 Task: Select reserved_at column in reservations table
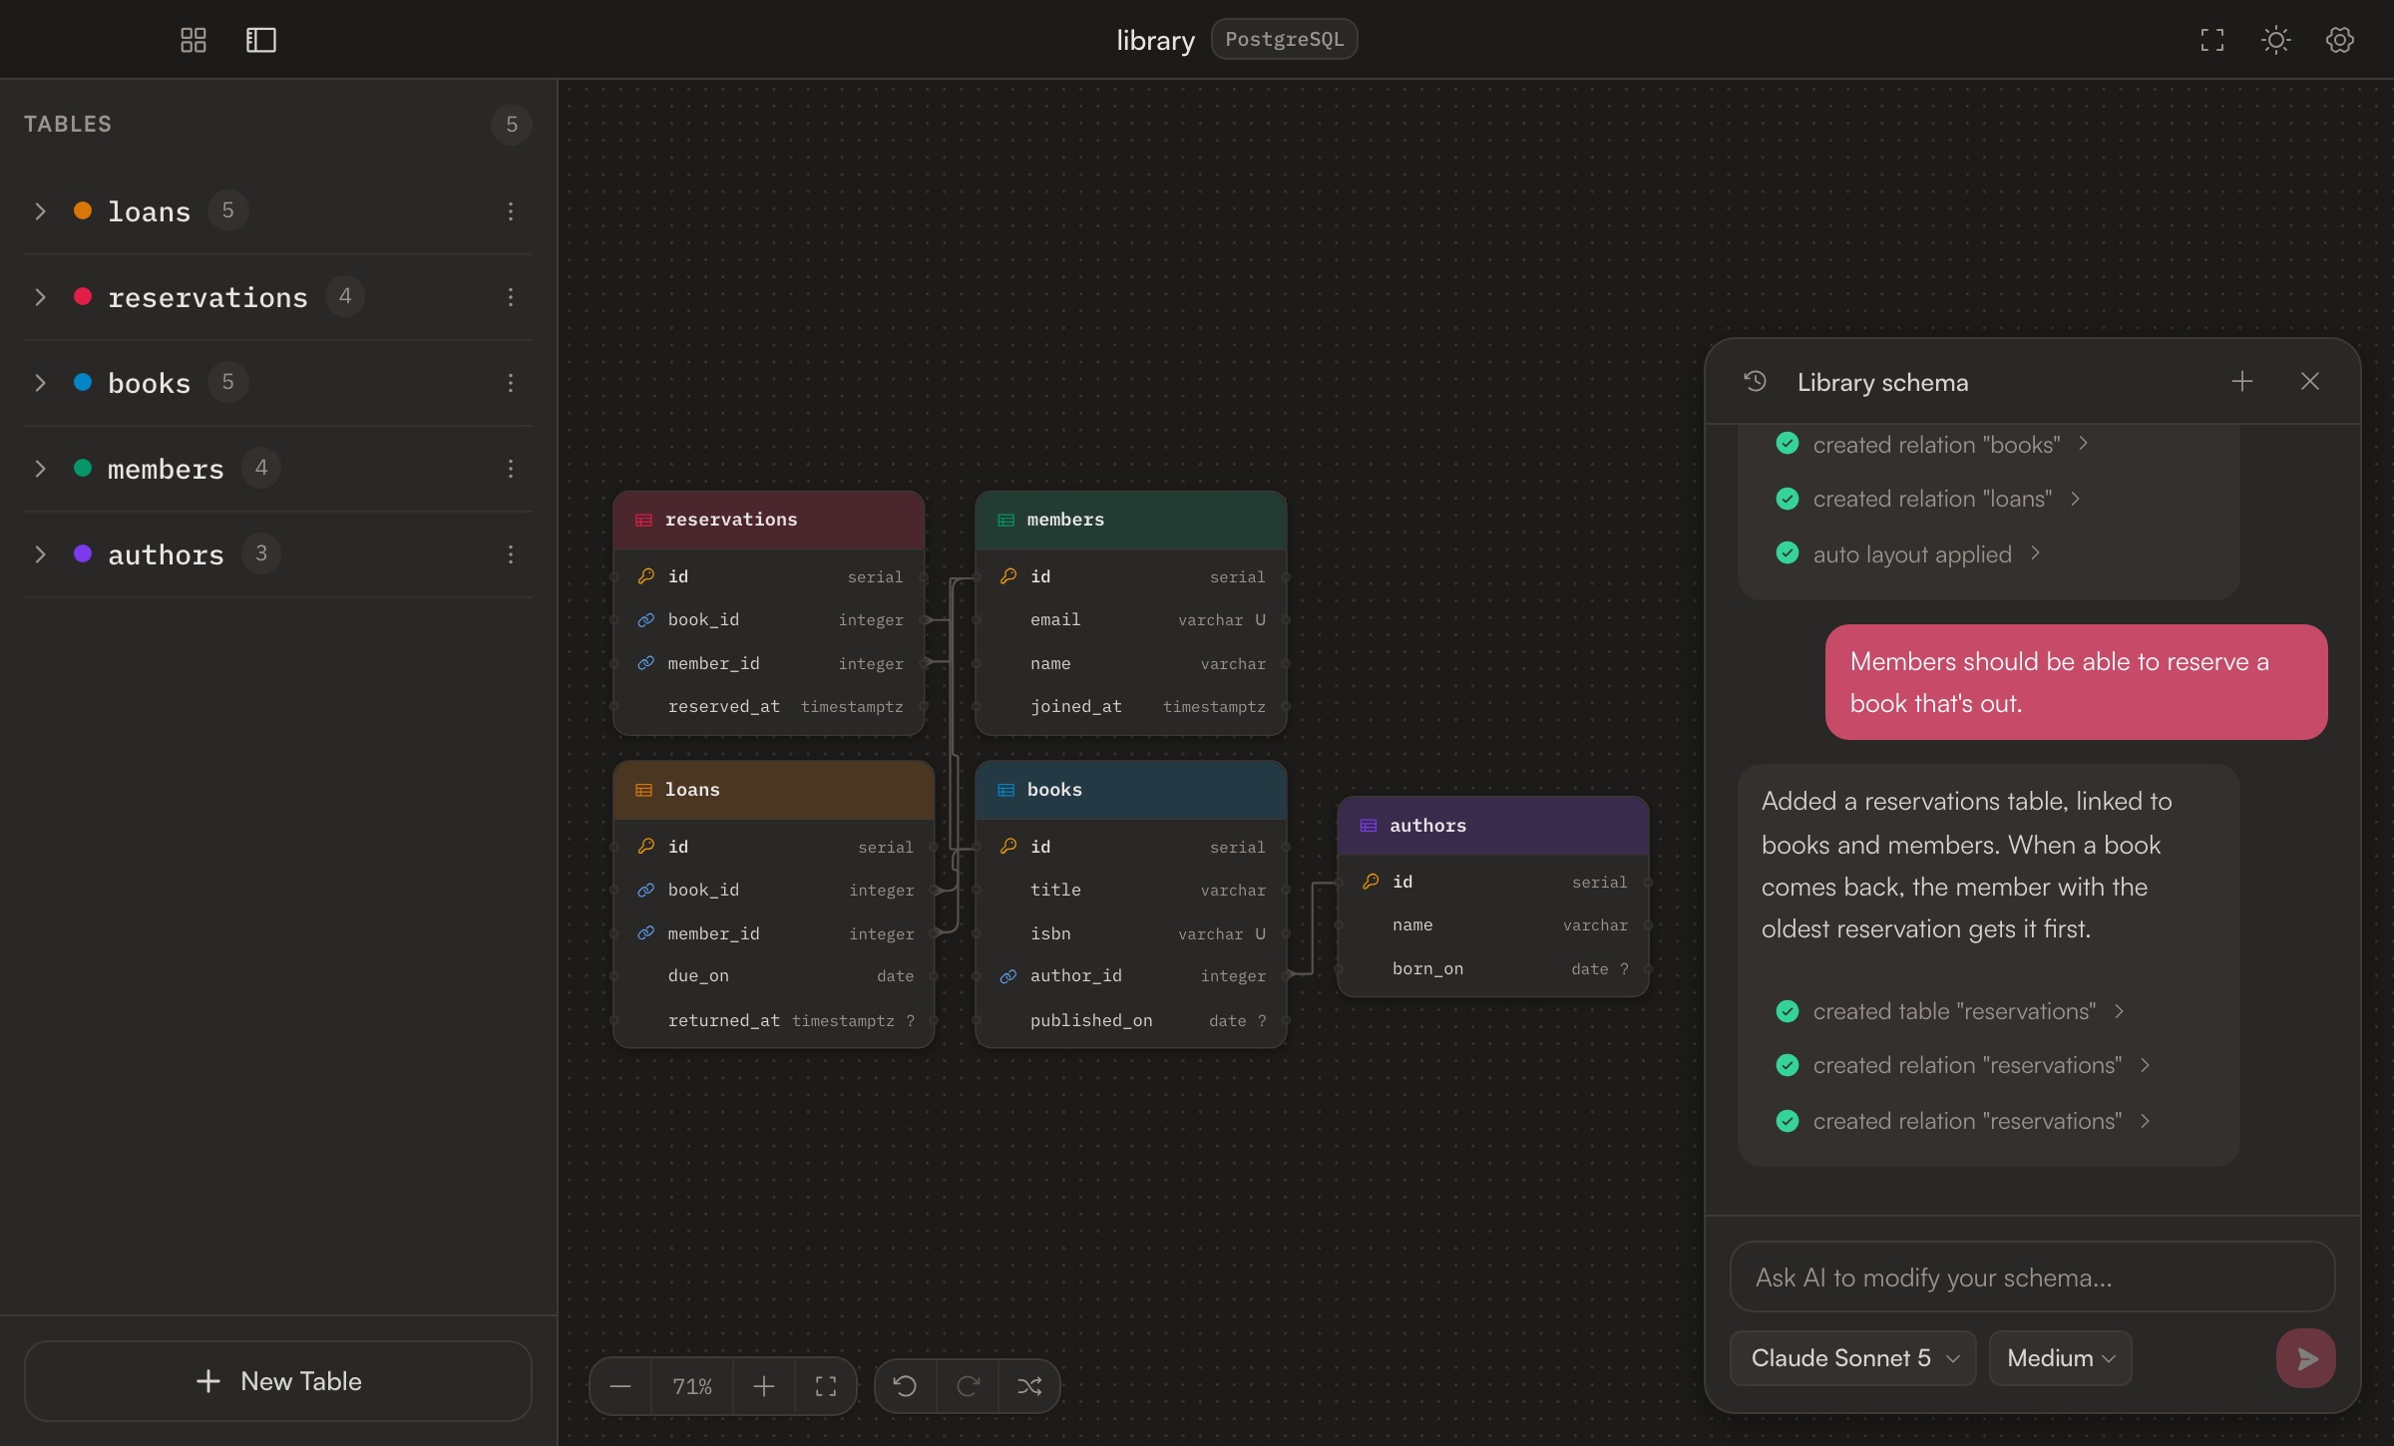pos(769,706)
